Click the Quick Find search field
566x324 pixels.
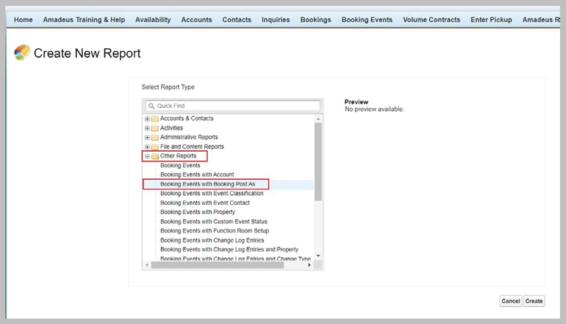[x=233, y=105]
